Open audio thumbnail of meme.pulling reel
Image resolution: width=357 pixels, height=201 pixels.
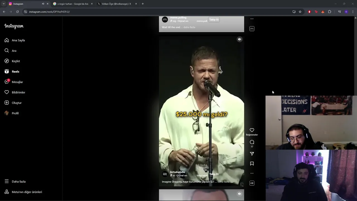pos(252,29)
